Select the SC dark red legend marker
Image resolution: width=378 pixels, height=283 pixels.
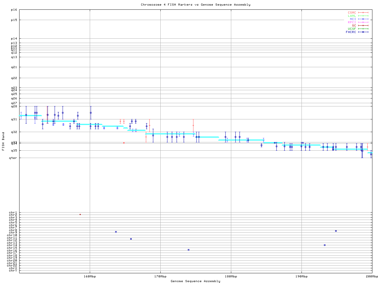coord(363,26)
